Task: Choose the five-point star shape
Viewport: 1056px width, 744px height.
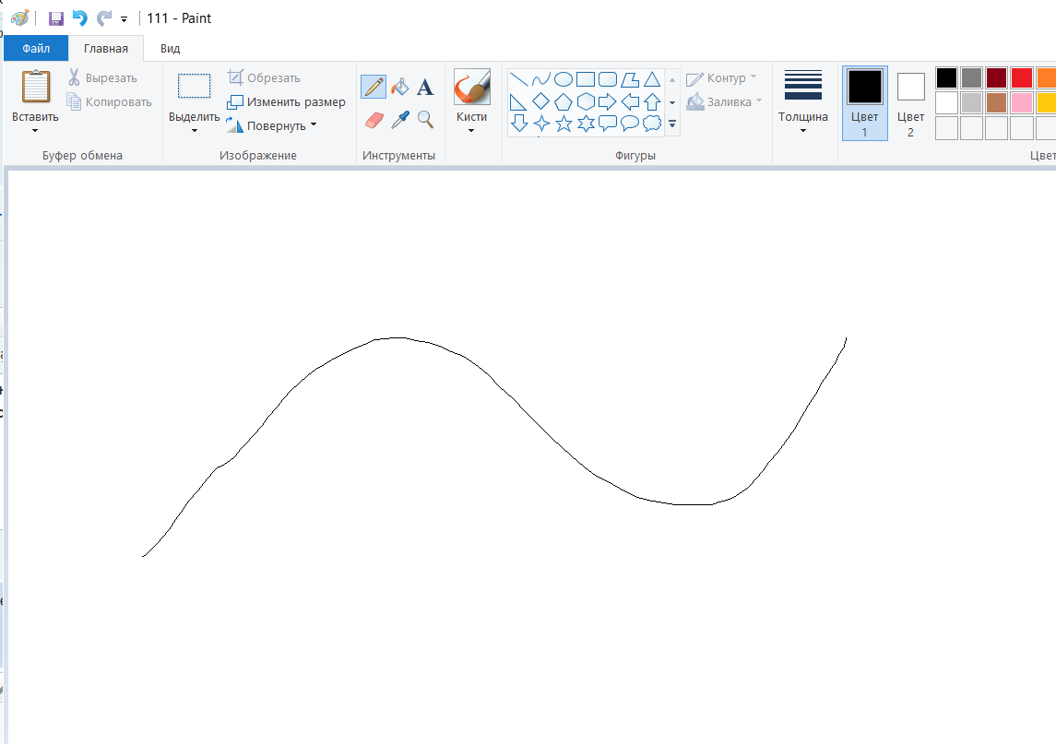Action: (x=563, y=123)
